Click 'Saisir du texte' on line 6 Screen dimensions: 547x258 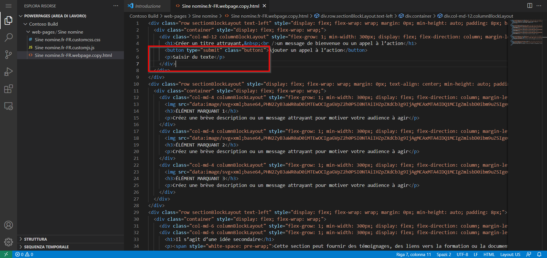pos(193,57)
